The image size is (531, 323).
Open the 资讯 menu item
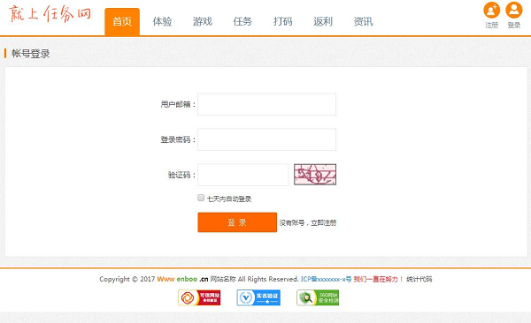coord(364,22)
